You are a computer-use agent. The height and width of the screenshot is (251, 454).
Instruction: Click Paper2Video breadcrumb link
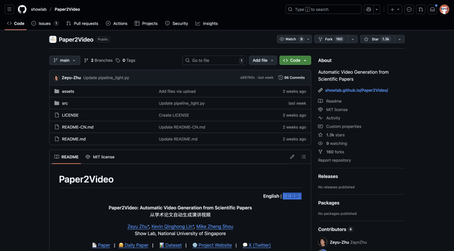[67, 9]
